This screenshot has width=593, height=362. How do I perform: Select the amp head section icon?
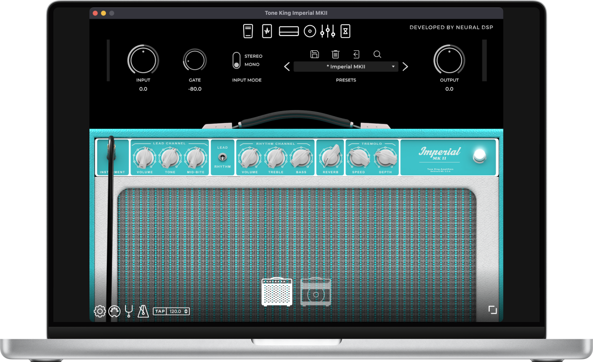(289, 32)
